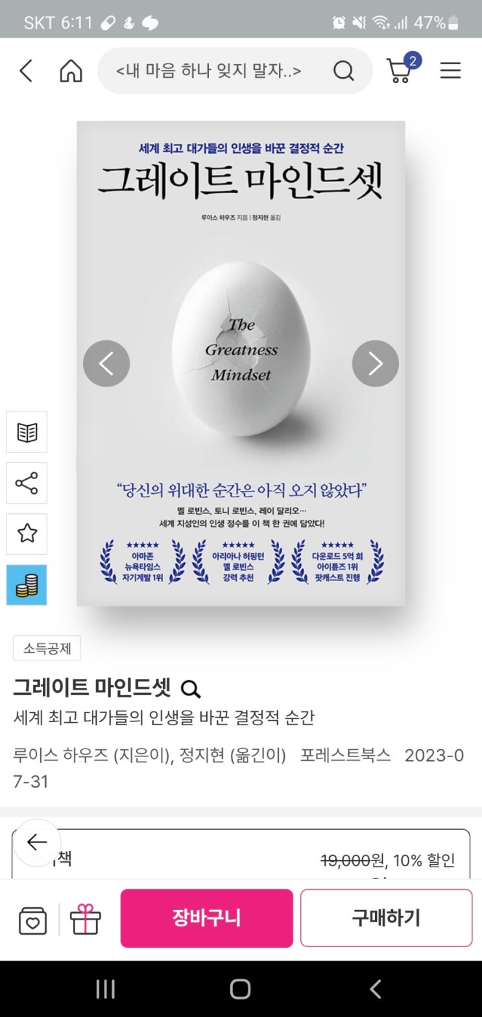This screenshot has width=482, height=1017.
Task: Tap the back arrow in the top bar
Action: pos(26,71)
